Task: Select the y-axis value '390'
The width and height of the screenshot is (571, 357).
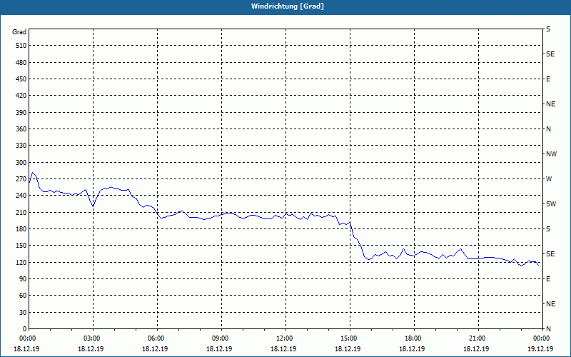Action: [21, 113]
